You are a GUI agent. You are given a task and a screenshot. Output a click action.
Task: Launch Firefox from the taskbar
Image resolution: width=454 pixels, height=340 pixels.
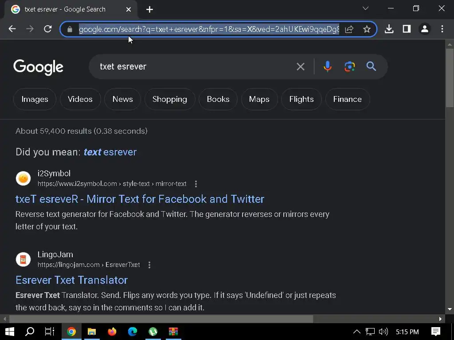coord(112,332)
